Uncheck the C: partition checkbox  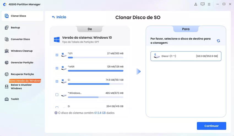tap(57, 81)
